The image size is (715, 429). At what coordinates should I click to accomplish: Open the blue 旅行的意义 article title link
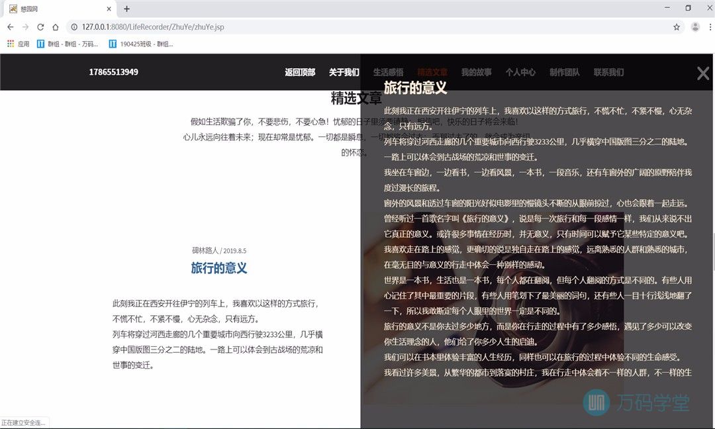click(x=219, y=268)
